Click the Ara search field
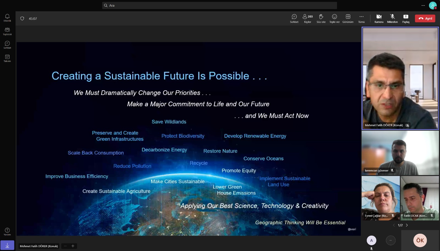The width and height of the screenshot is (440, 251). point(219,6)
